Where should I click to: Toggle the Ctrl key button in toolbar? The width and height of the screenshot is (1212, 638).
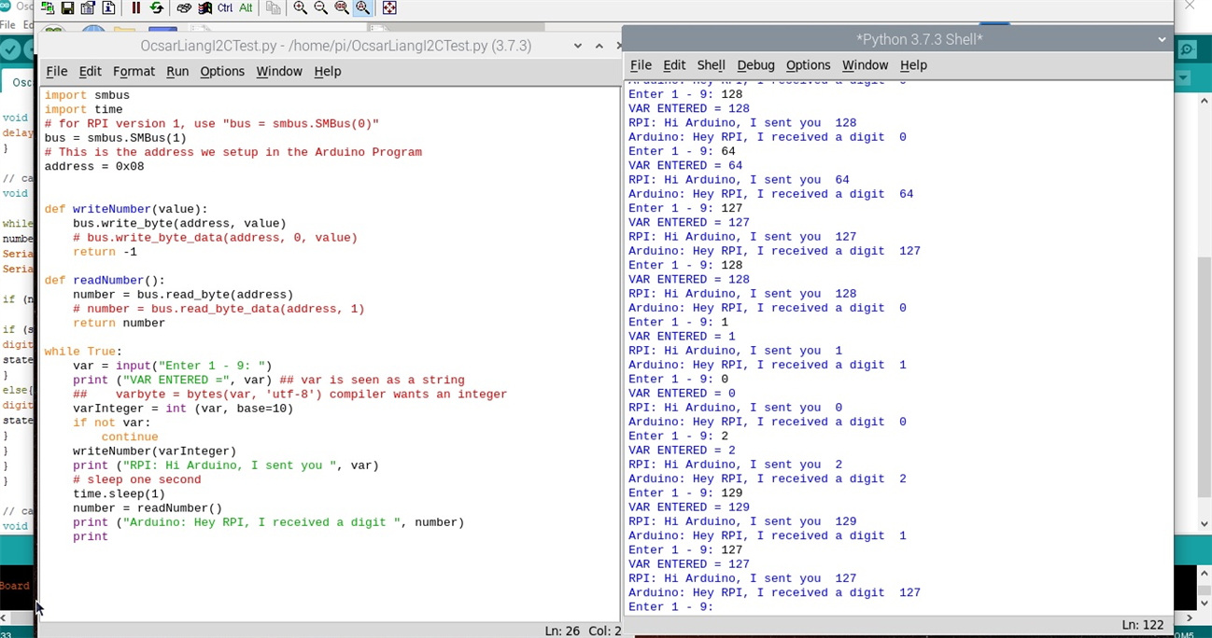pos(225,8)
